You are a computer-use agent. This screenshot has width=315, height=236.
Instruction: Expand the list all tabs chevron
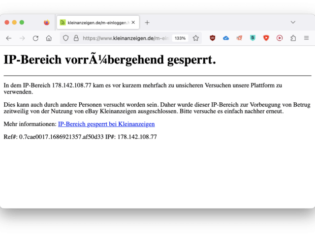[x=293, y=22]
